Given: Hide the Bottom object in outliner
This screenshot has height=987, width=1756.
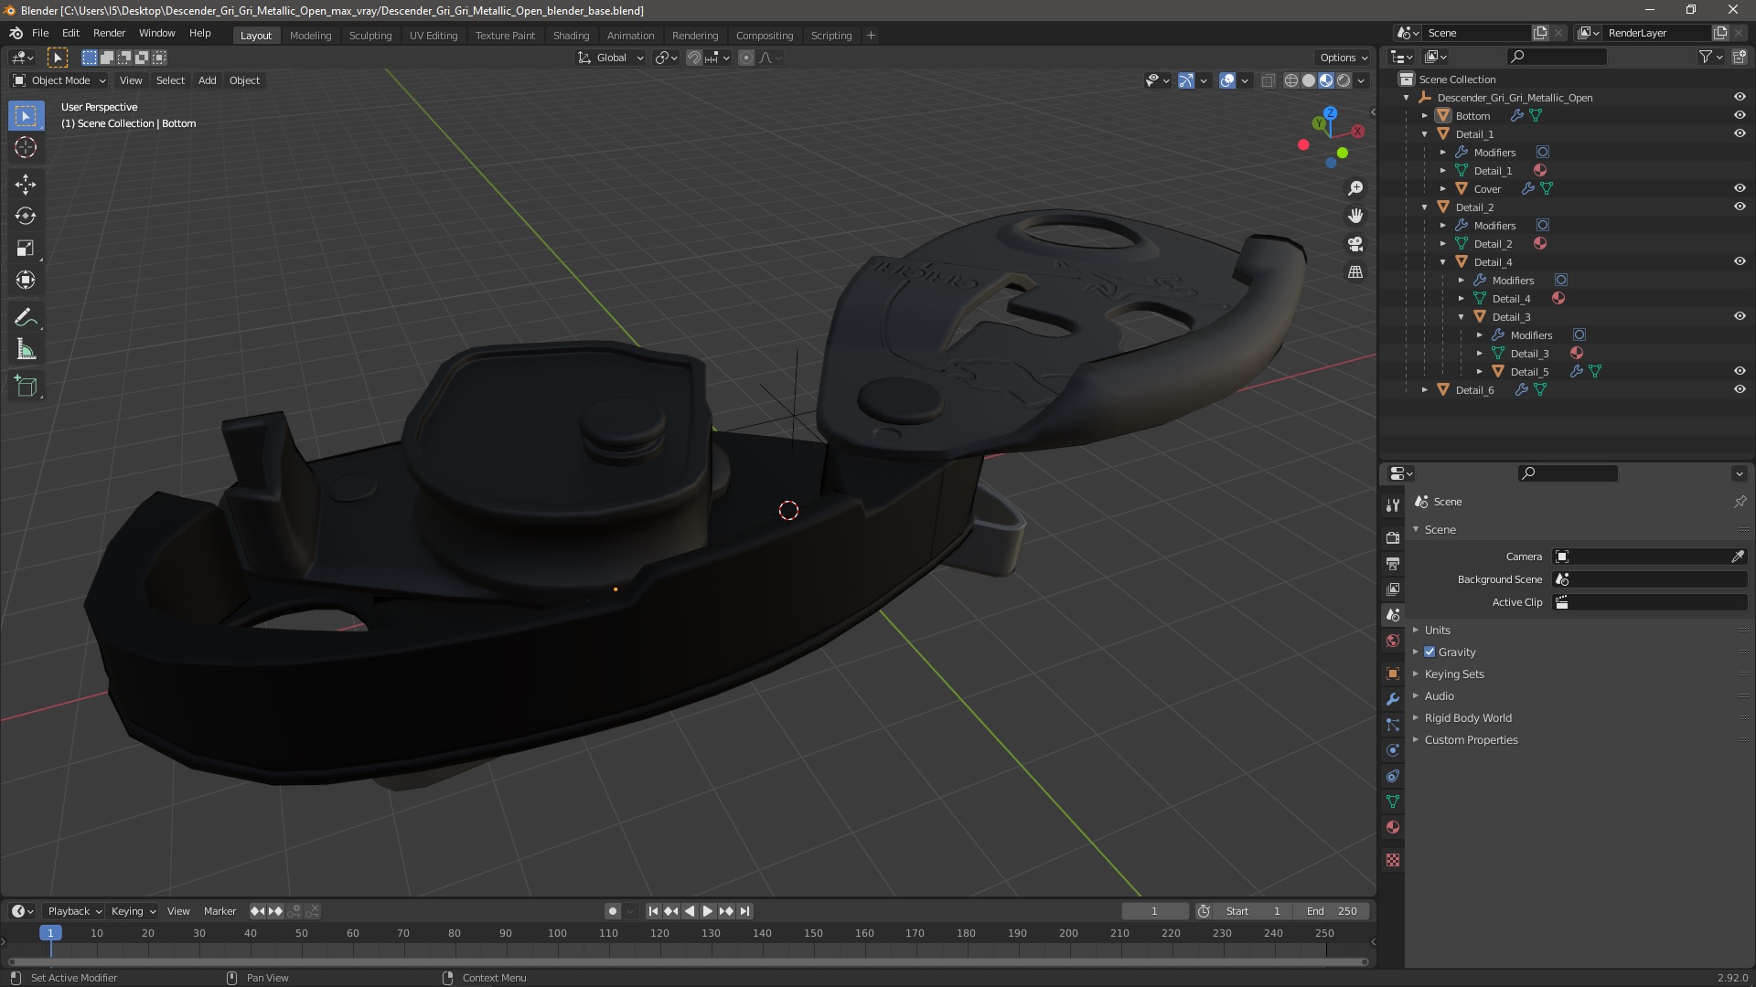Looking at the screenshot, I should [1740, 115].
